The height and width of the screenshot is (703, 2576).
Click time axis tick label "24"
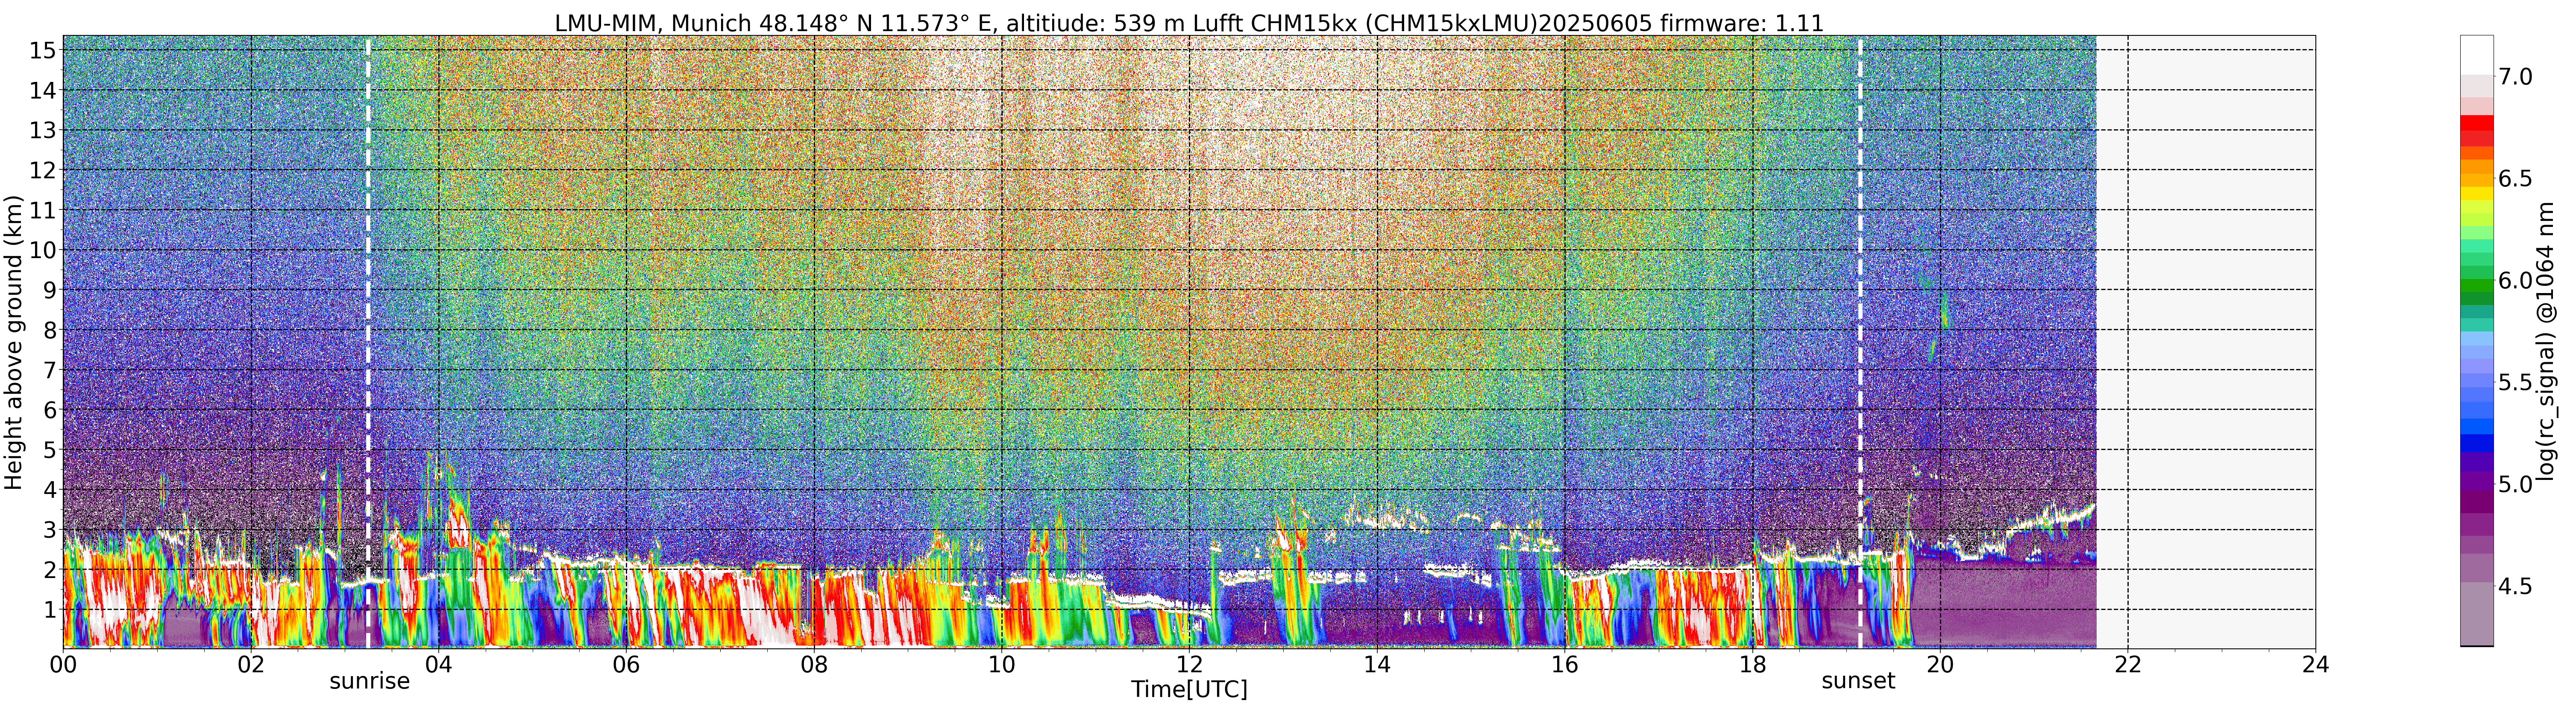[x=2315, y=665]
